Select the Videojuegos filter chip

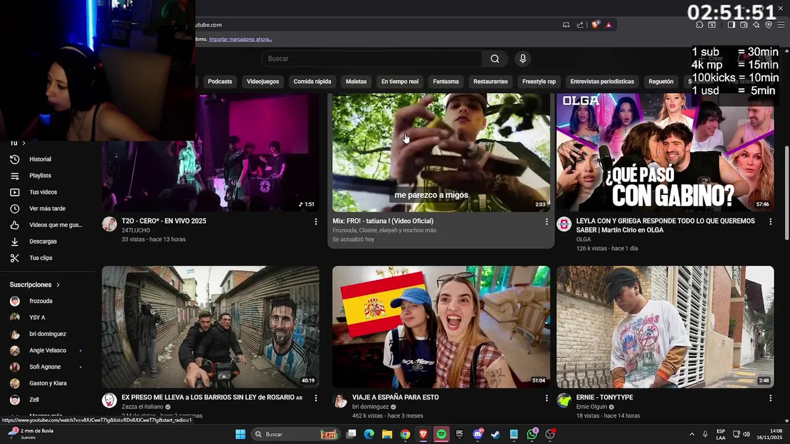point(263,81)
